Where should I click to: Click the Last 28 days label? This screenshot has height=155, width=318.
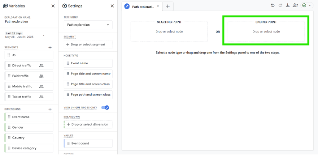[x=14, y=33]
